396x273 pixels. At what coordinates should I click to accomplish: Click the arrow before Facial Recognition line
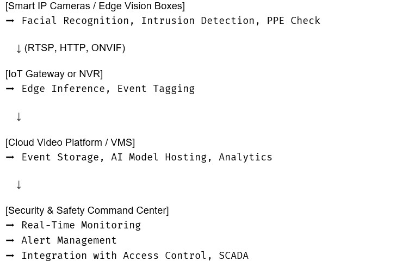coord(10,21)
